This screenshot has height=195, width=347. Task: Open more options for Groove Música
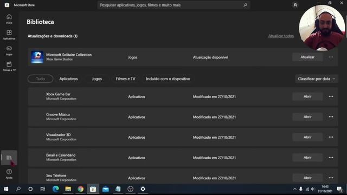pos(331,117)
